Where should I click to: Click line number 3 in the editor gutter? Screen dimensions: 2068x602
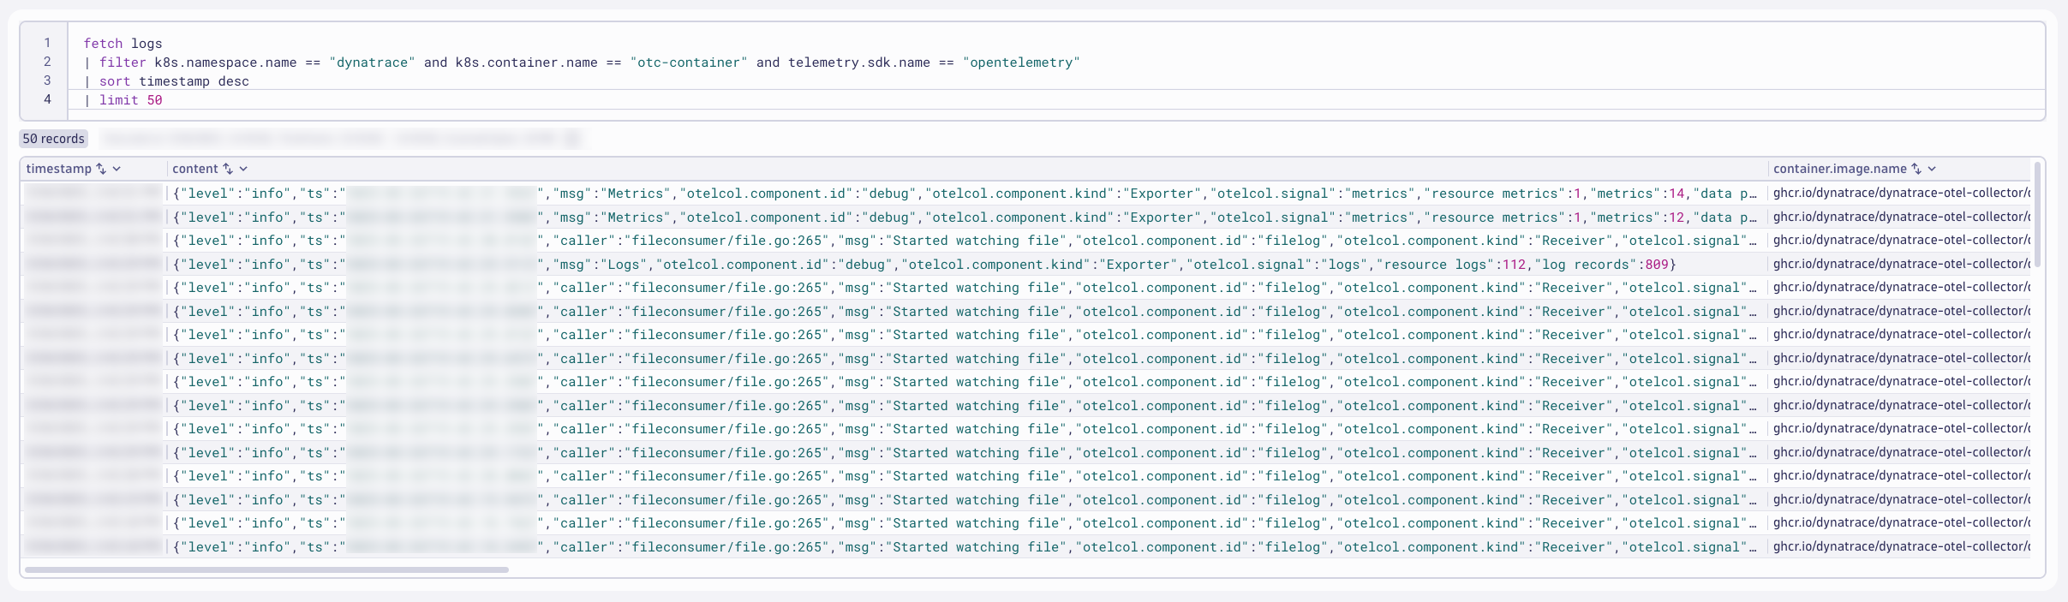47,80
